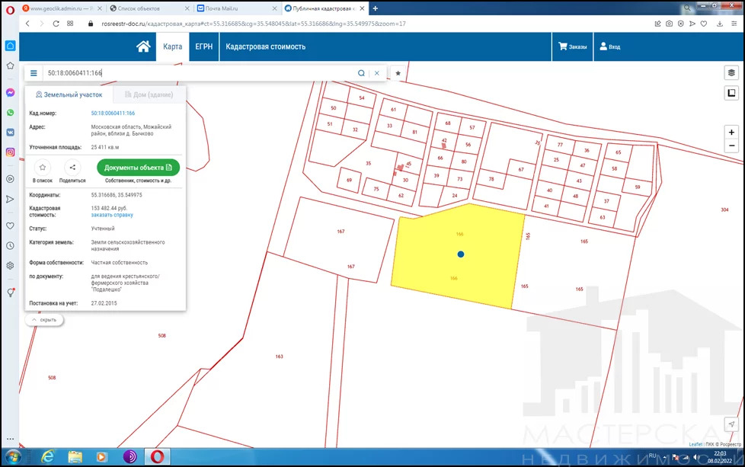The width and height of the screenshot is (745, 467).
Task: Add search to favorites with star button
Action: (x=398, y=73)
